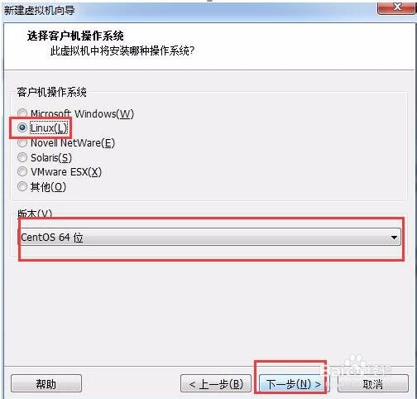Screen dimensions: 417x399
Task: Click the 帮助 help button
Action: (x=46, y=383)
